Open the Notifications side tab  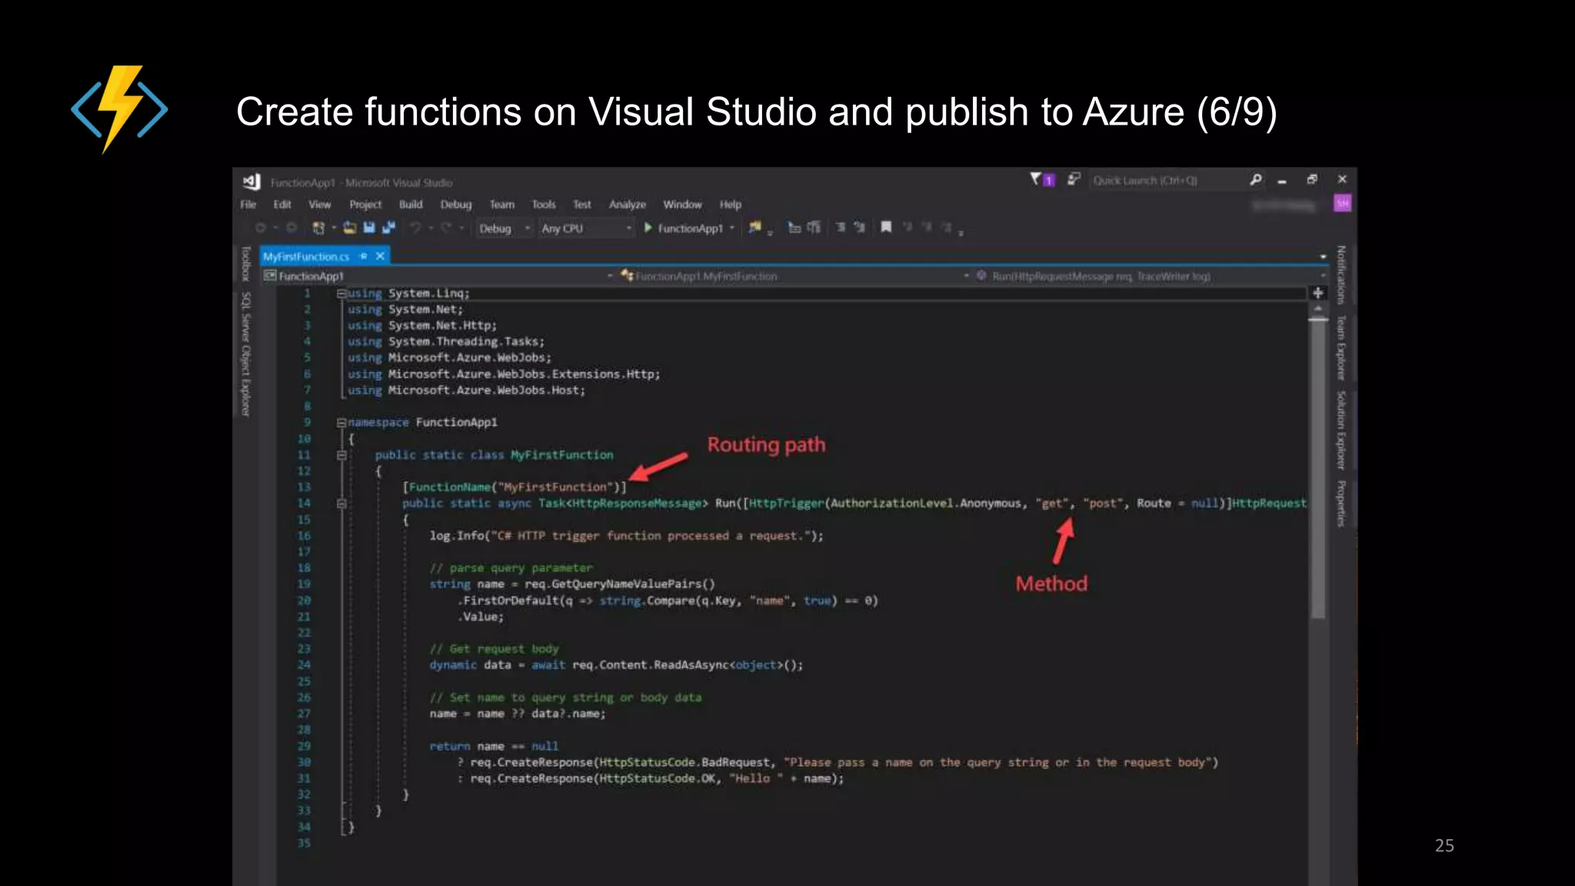click(x=1340, y=275)
